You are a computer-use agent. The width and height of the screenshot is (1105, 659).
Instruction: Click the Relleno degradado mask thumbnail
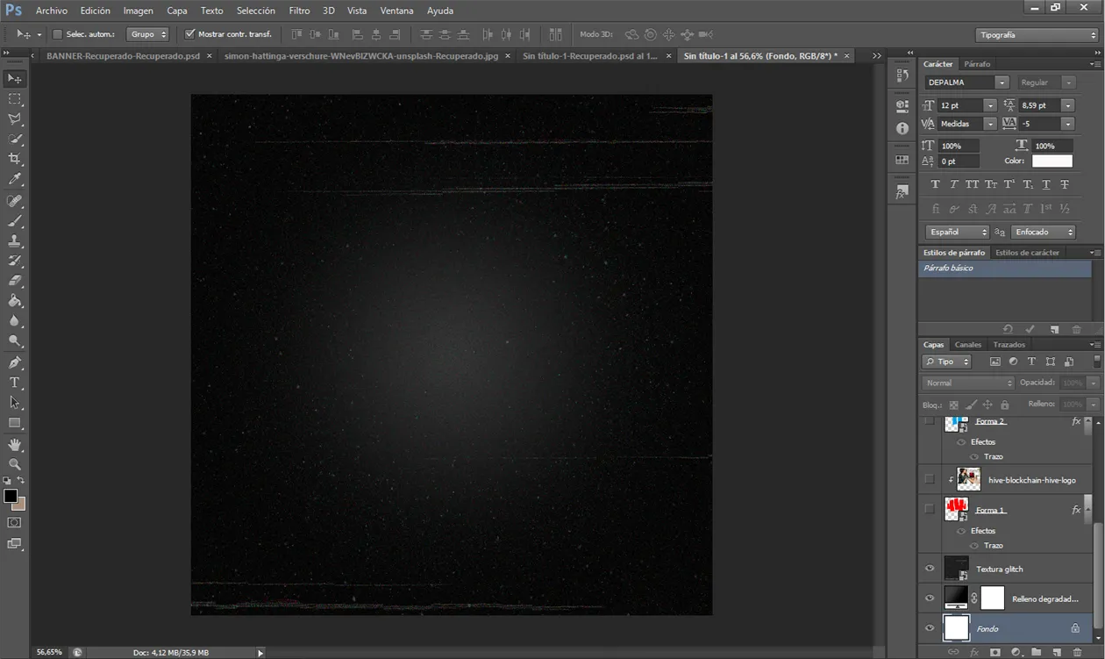point(992,598)
